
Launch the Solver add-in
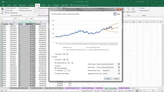coord(142,8)
